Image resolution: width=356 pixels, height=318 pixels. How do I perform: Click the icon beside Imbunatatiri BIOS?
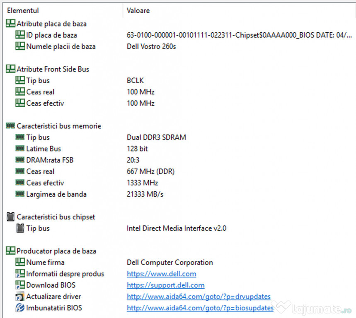pos(20,308)
